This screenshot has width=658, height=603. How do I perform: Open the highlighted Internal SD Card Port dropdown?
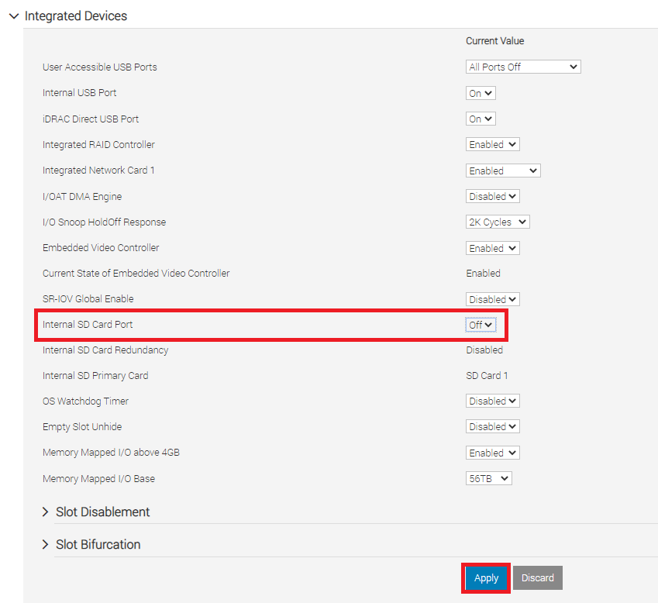coord(481,325)
